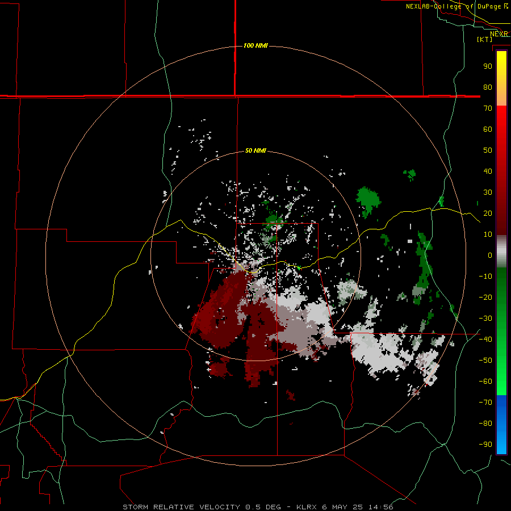This screenshot has height=511, width=511.
Task: Click the NEXLAB-College of DuPage header text
Action: [x=456, y=6]
